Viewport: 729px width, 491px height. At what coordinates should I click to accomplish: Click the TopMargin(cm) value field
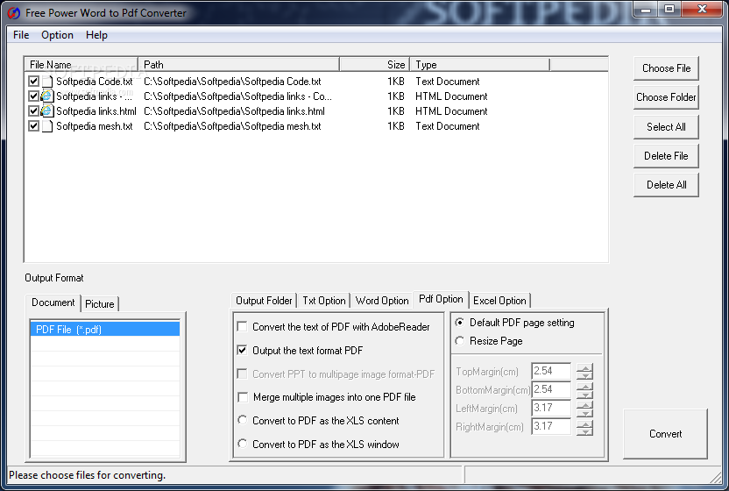point(551,372)
